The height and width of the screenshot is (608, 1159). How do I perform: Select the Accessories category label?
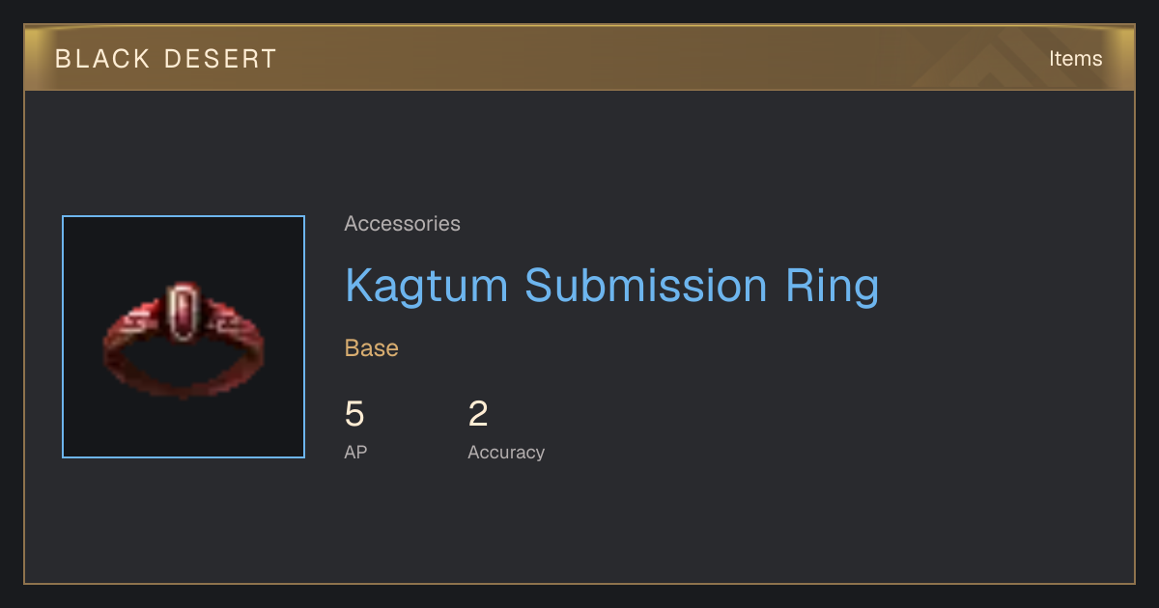pyautogui.click(x=402, y=224)
